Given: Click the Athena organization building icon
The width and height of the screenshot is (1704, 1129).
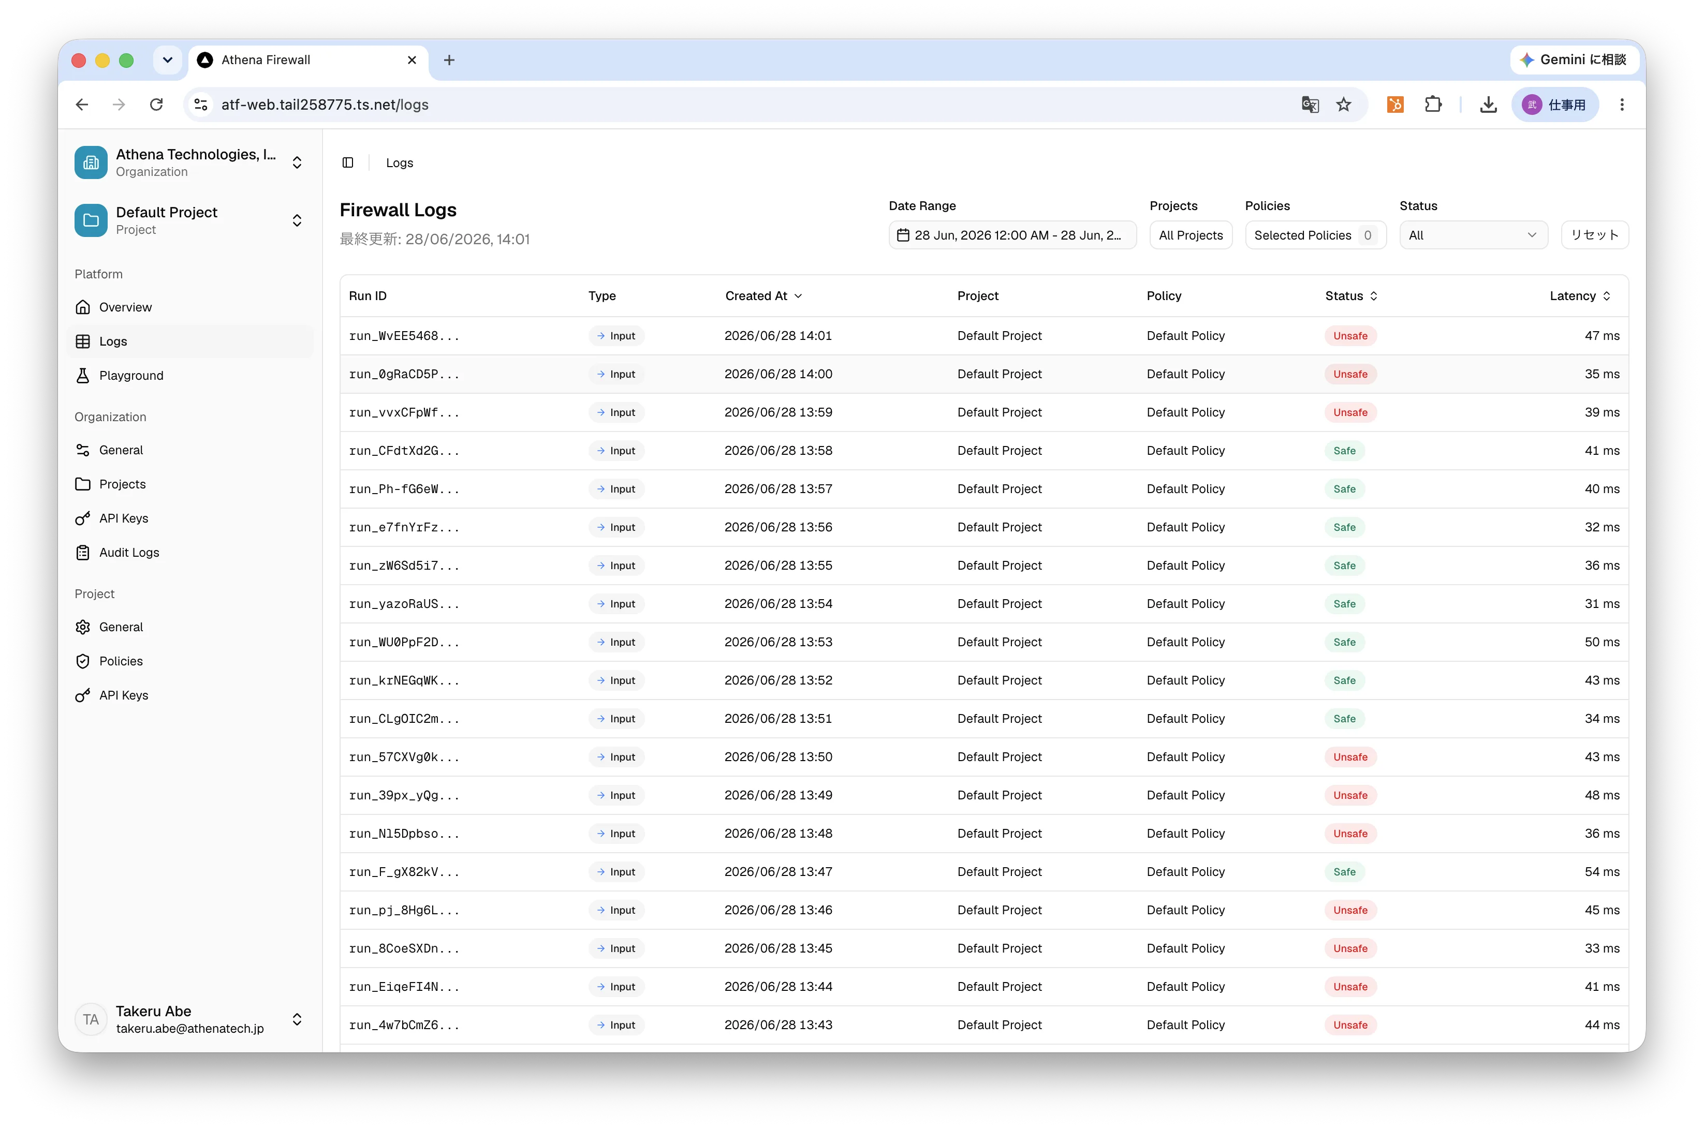Looking at the screenshot, I should (x=91, y=162).
